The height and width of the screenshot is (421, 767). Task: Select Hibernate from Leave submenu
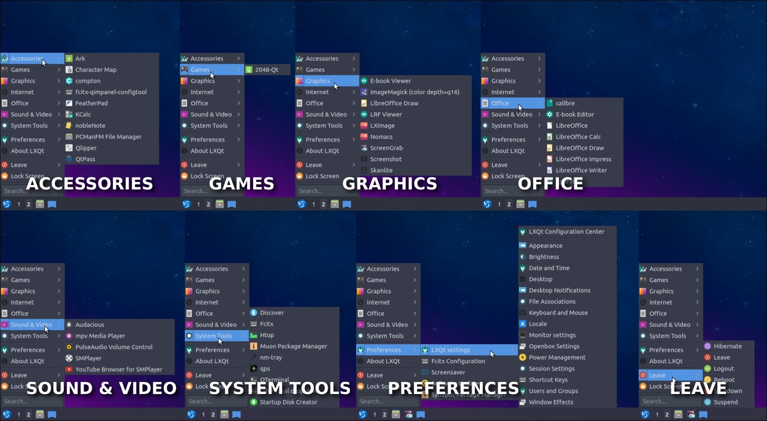[x=728, y=346]
